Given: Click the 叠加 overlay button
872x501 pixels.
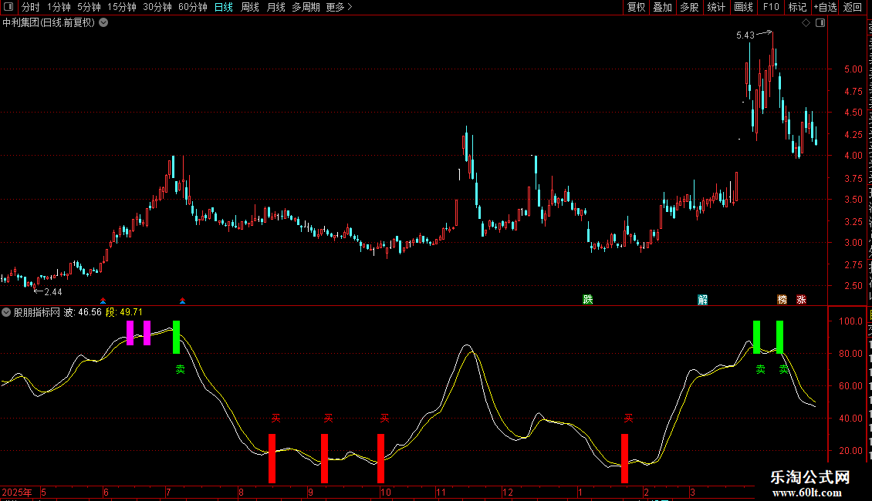Looking at the screenshot, I should 662,7.
